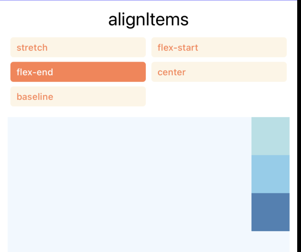301x252 pixels.
Task: Select the stretch alignment option
Action: pyautogui.click(x=78, y=47)
